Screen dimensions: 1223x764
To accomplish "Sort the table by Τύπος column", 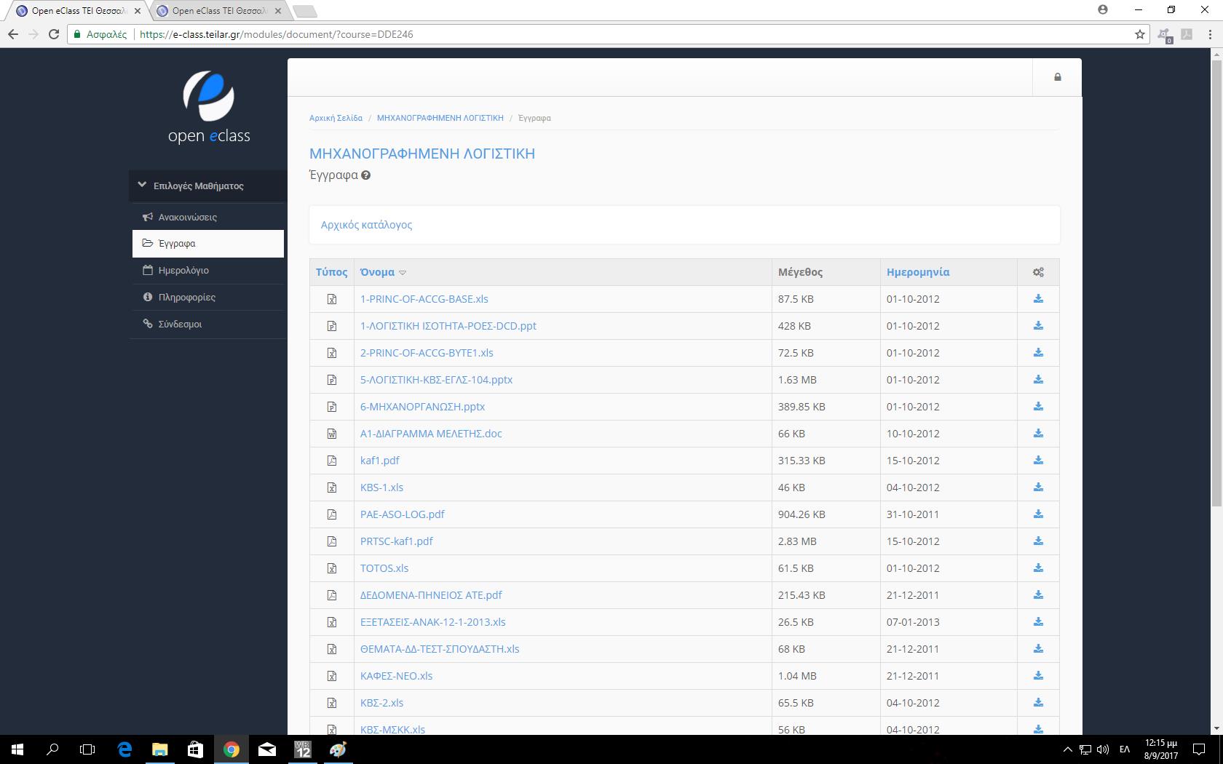I will [331, 272].
